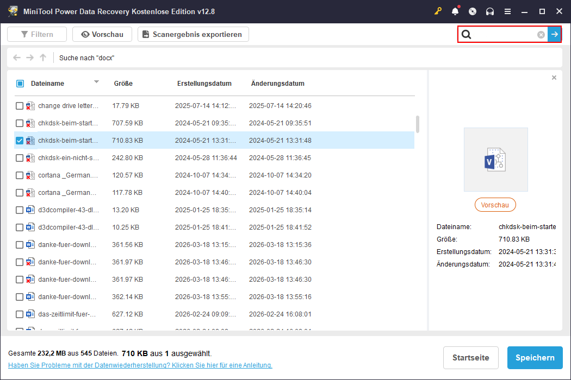Open the hamburger menu
The height and width of the screenshot is (380, 571).
507,11
